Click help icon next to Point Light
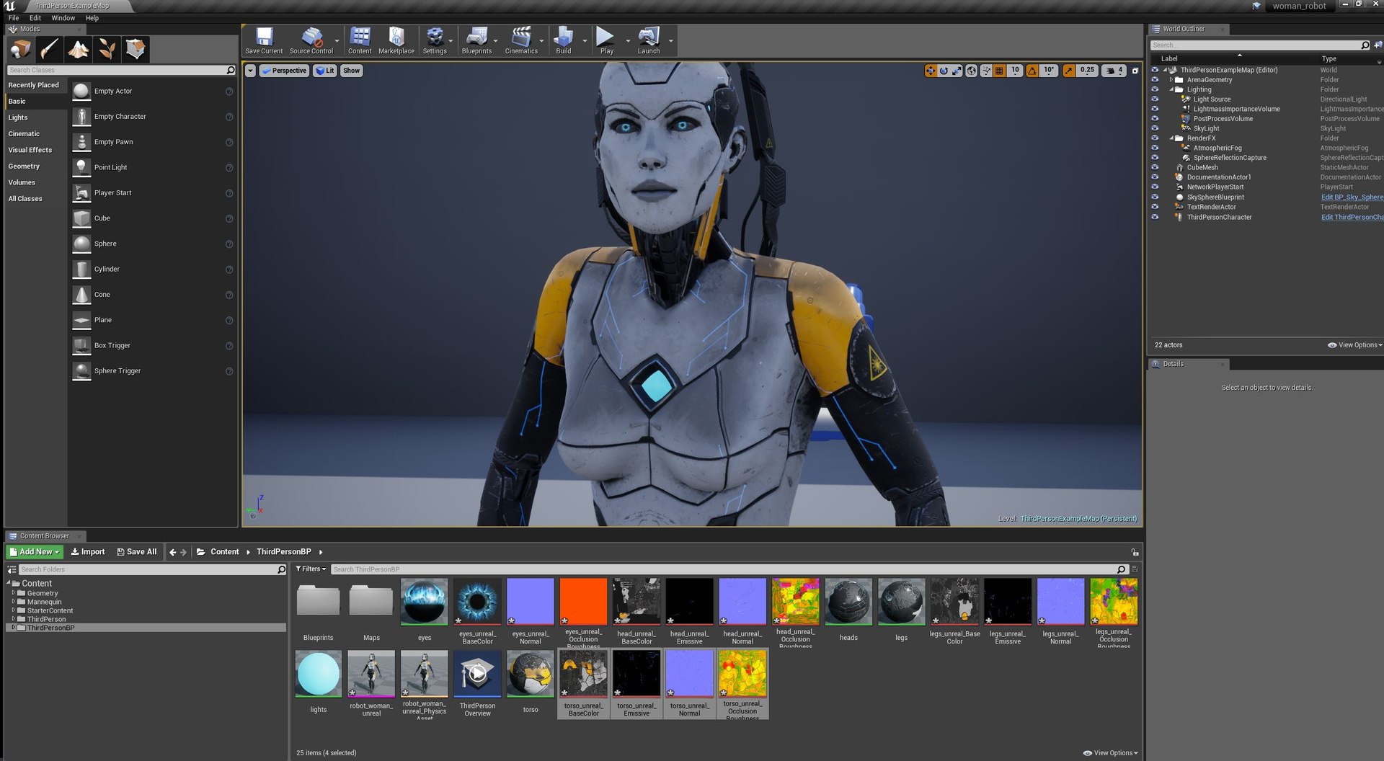 pyautogui.click(x=229, y=168)
